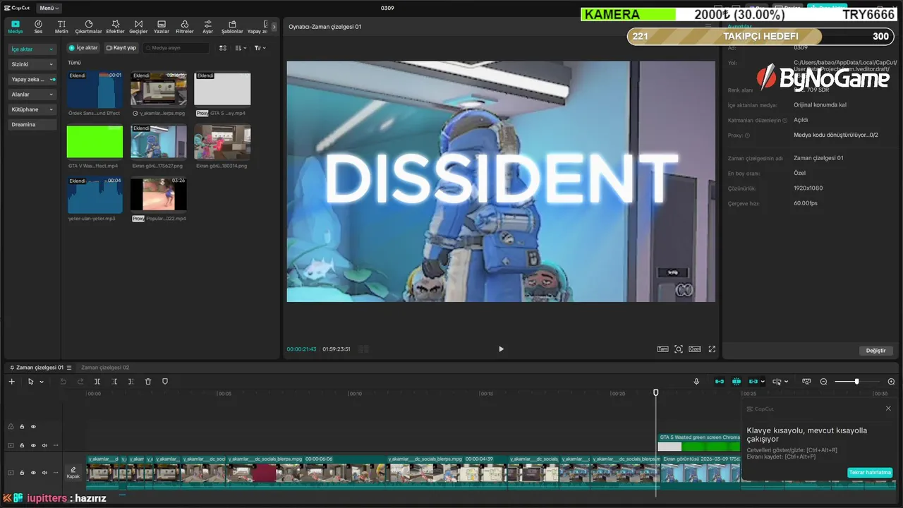This screenshot has height=508, width=903.
Task: Undo the last action
Action: (63, 382)
